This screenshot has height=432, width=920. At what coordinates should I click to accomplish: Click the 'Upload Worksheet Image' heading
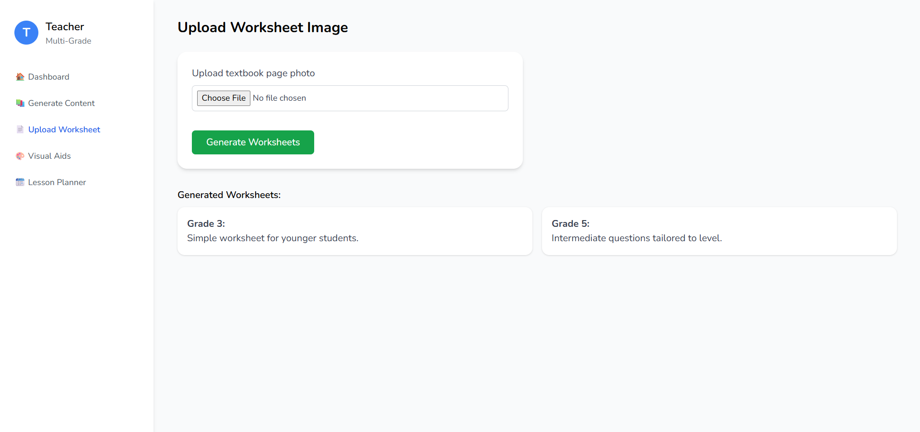263,28
